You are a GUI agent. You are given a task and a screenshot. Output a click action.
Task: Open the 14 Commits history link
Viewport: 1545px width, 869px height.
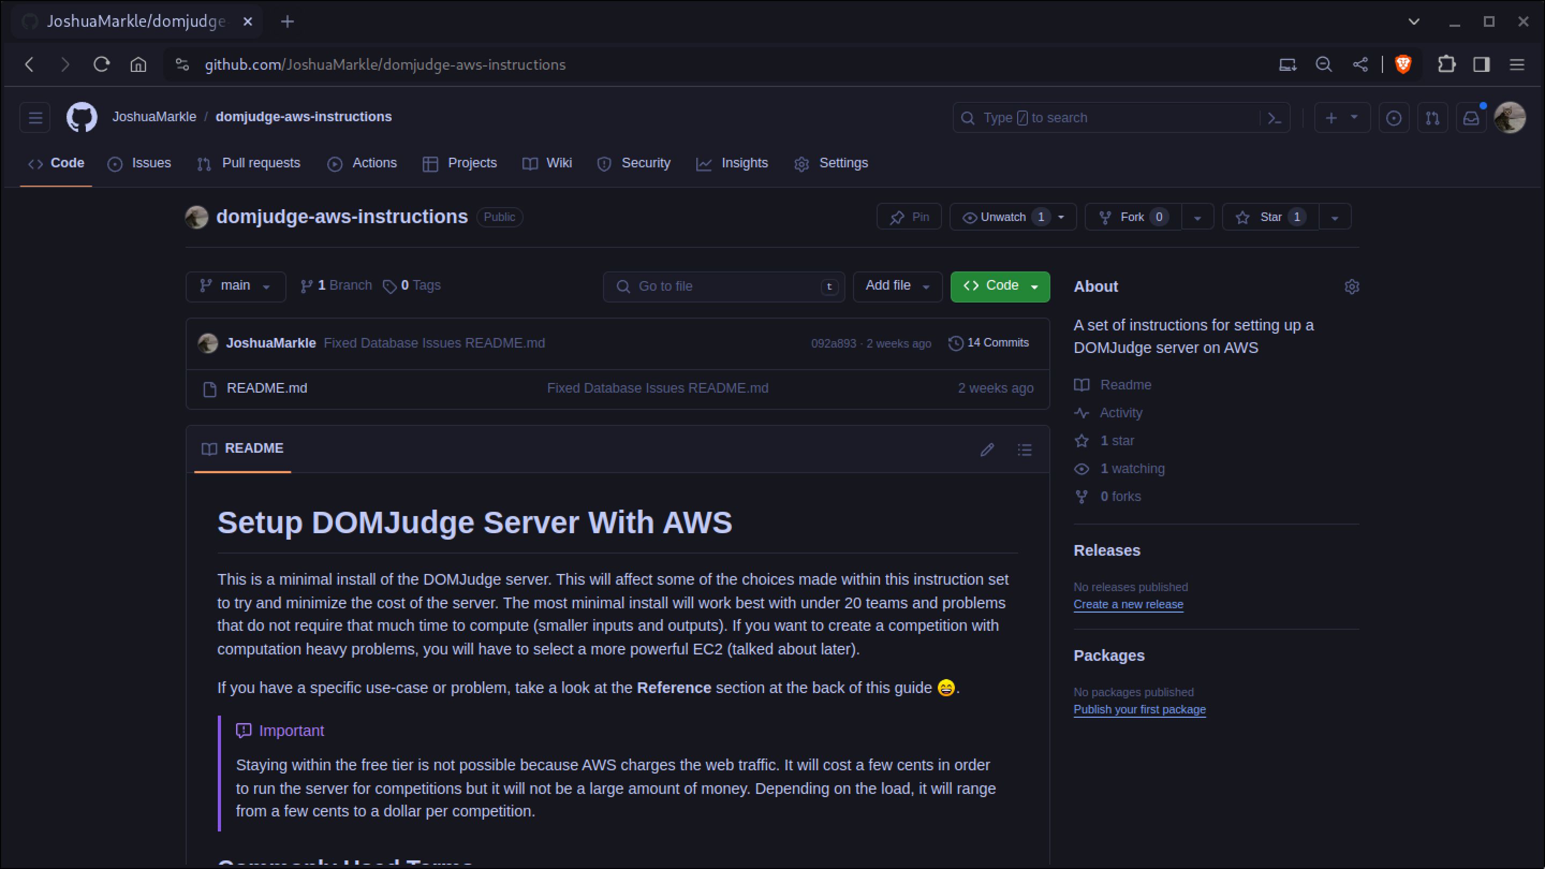click(x=988, y=343)
